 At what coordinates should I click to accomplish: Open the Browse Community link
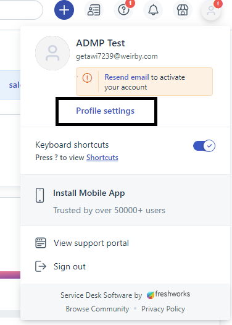pos(97,309)
